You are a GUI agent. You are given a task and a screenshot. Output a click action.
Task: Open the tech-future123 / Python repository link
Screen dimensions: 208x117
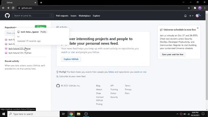point(20,53)
